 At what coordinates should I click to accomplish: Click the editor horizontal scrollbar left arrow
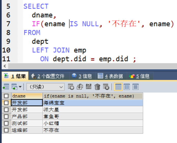(5, 66)
